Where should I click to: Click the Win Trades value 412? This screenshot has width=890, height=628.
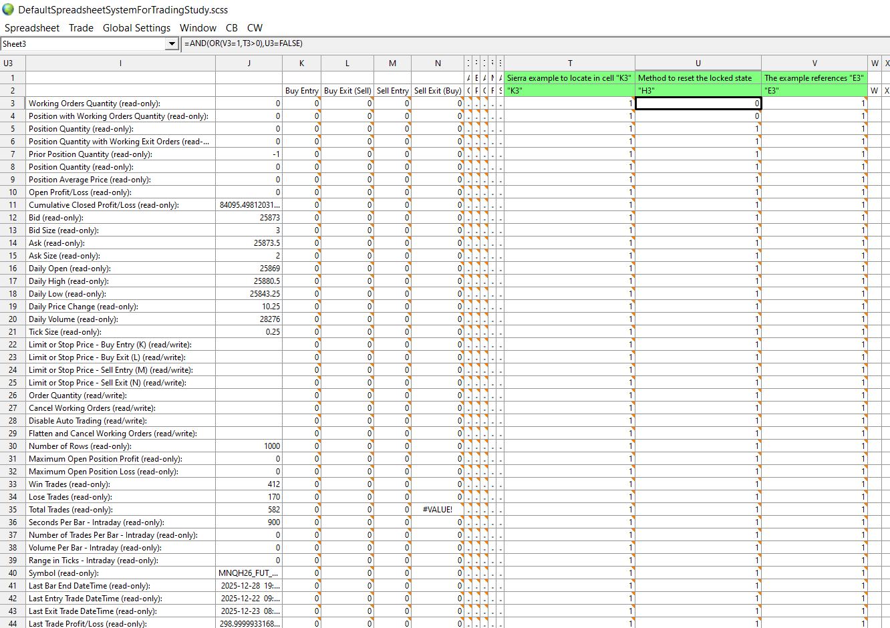249,484
